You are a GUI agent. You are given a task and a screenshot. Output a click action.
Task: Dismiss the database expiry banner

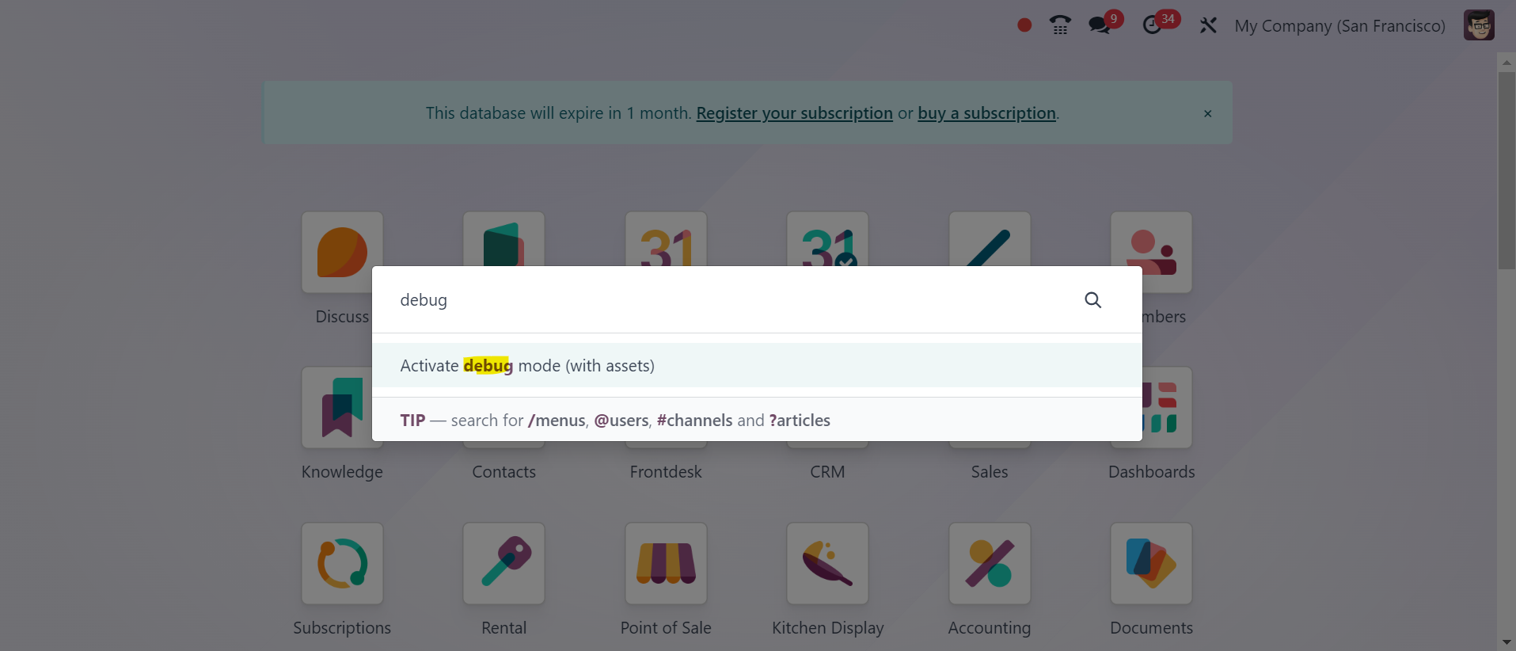(x=1207, y=113)
